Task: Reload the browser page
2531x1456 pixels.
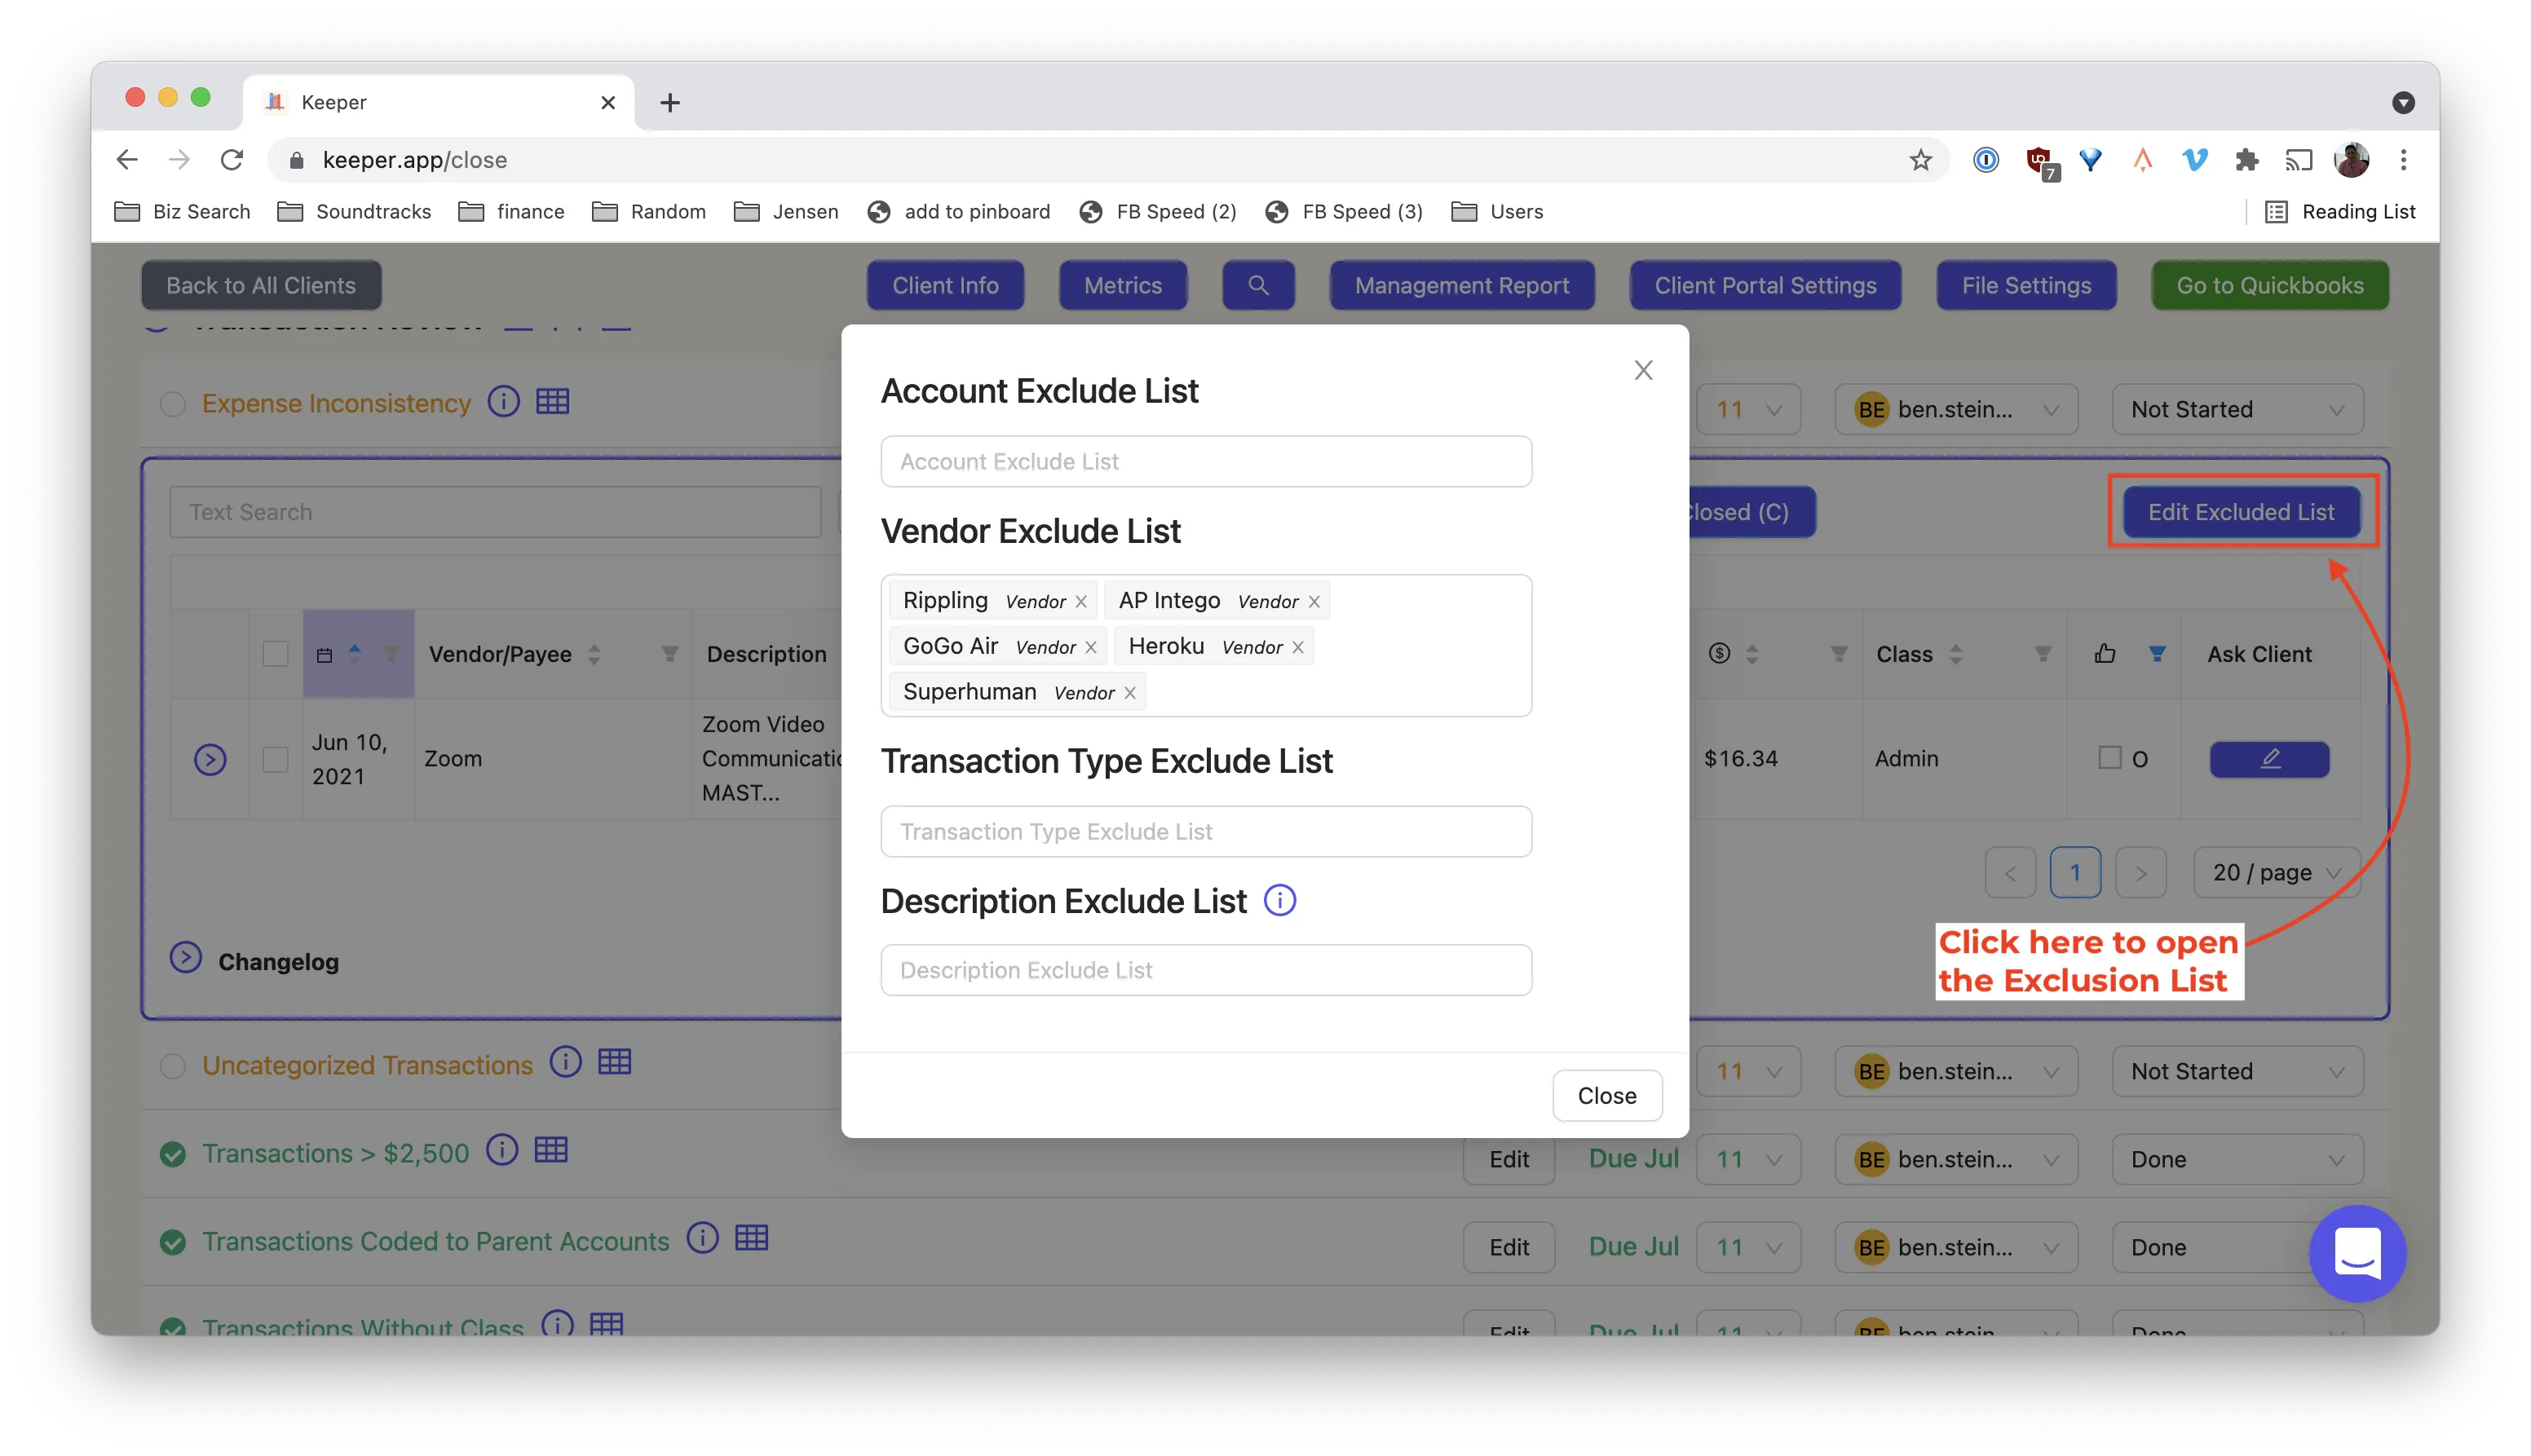Action: point(232,160)
